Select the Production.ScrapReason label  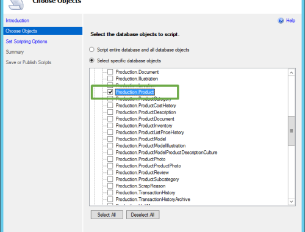click(140, 186)
